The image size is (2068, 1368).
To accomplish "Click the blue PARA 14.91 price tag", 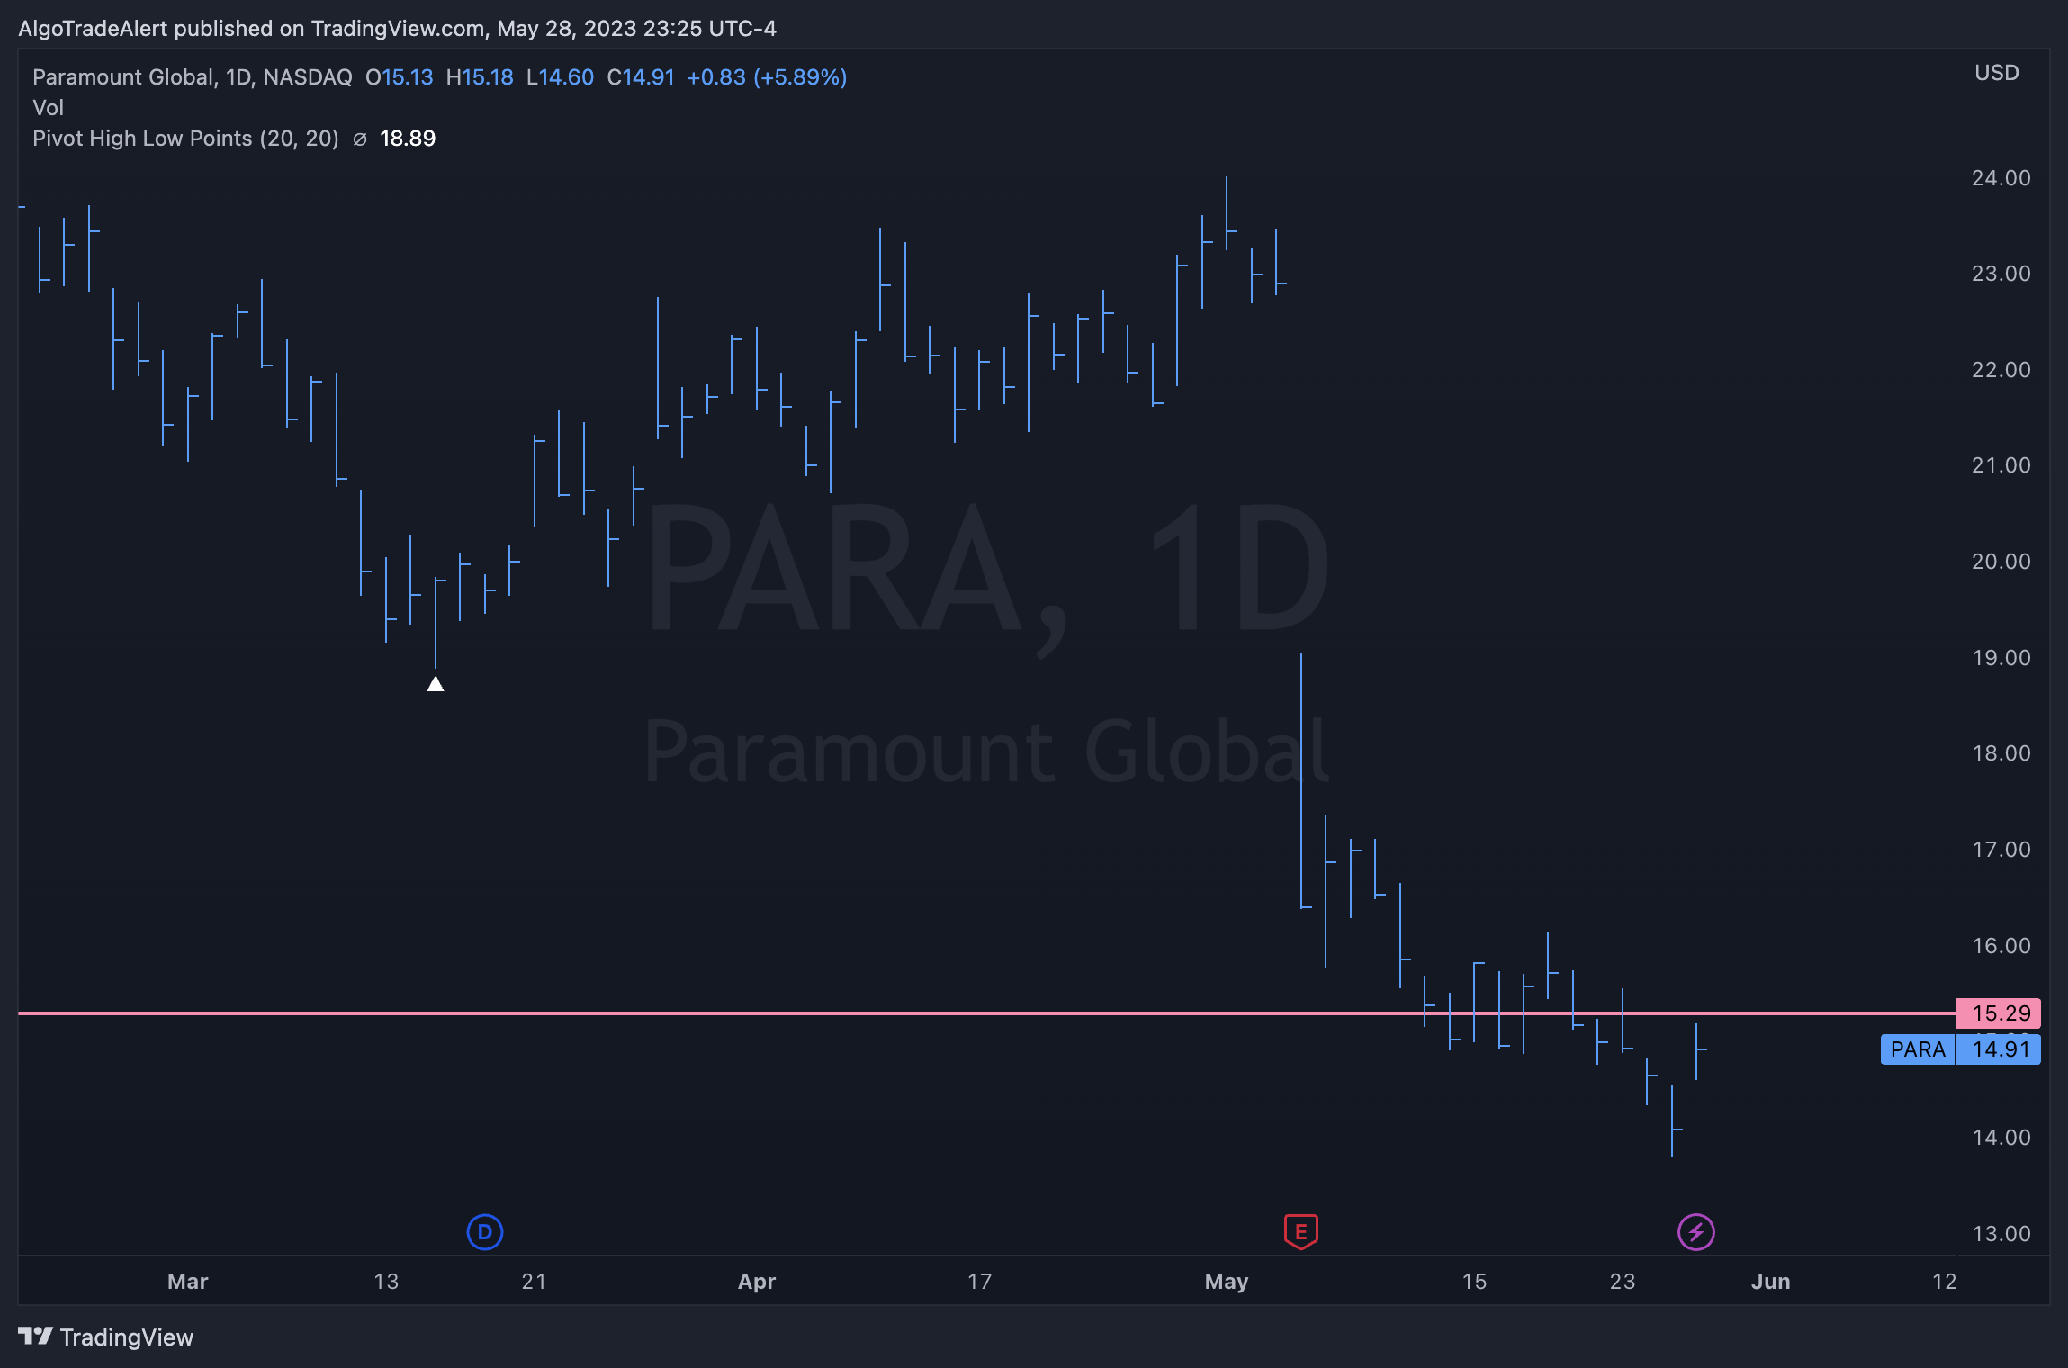I will pos(1960,1049).
